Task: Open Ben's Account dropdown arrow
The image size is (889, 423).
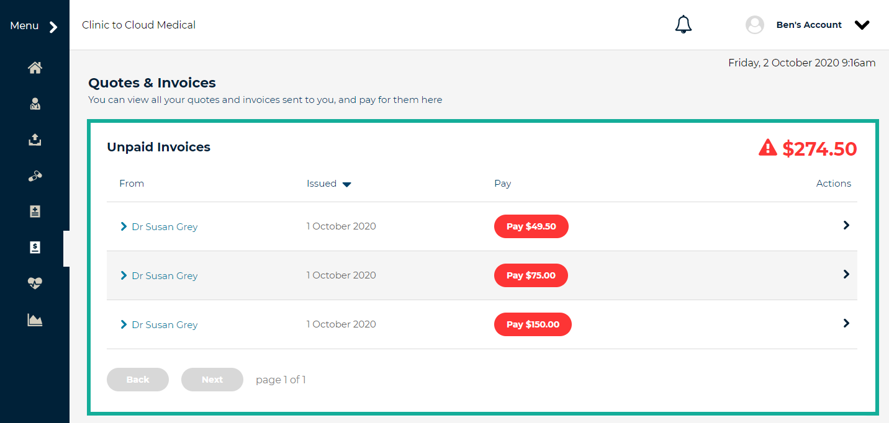Action: coord(862,25)
